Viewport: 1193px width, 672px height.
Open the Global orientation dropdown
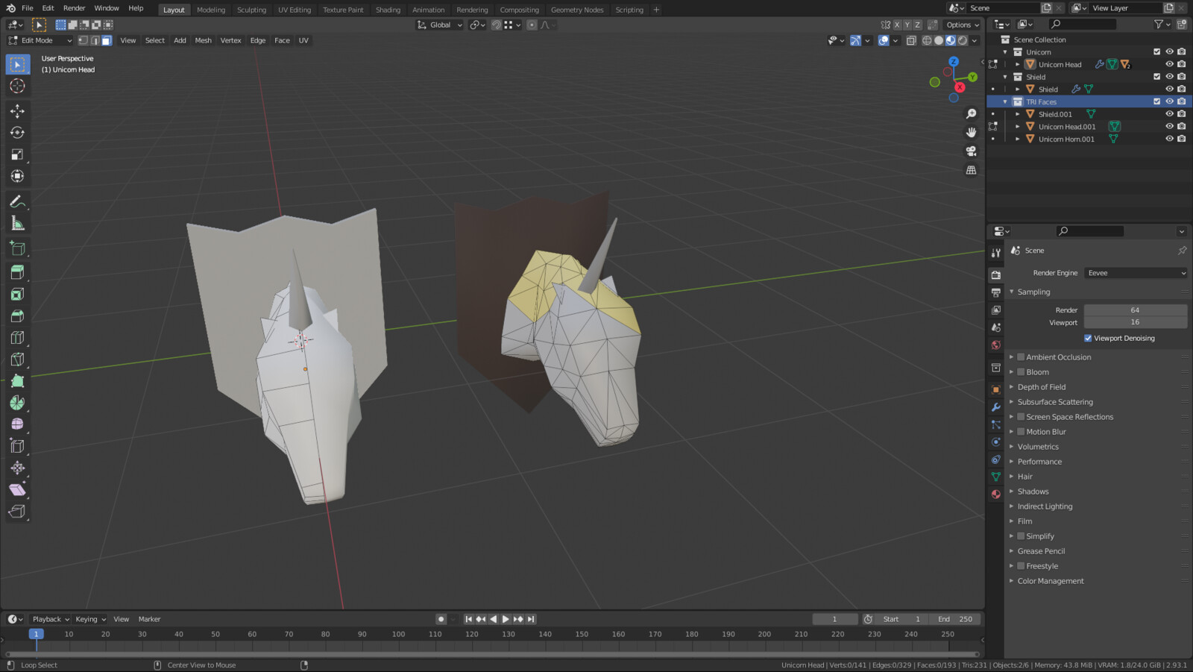[440, 25]
